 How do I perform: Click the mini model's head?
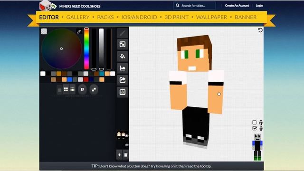[257, 137]
